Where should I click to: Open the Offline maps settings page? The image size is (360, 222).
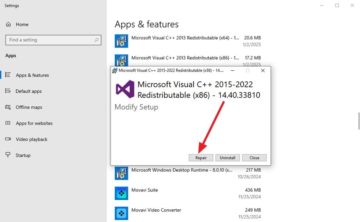[x=29, y=107]
